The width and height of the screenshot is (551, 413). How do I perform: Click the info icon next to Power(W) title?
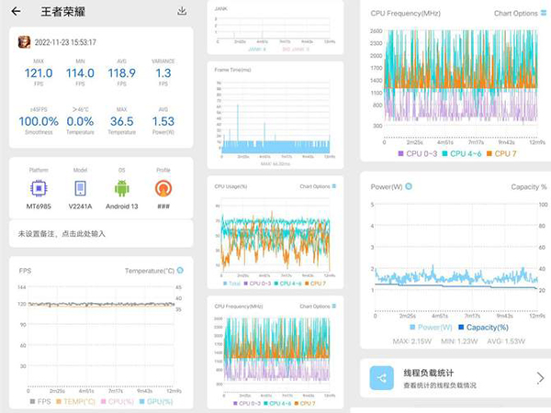click(x=408, y=186)
